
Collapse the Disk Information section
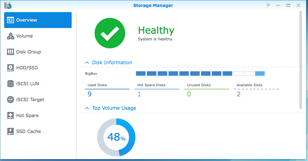[x=87, y=63]
